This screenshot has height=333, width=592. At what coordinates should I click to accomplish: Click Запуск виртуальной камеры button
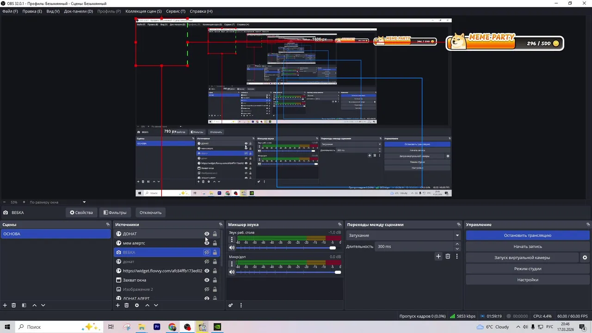[522, 258]
